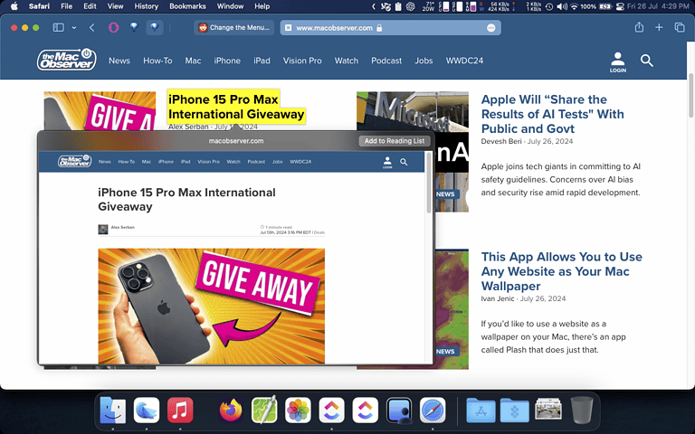
Task: Open the History menu in menu bar
Action: (146, 6)
